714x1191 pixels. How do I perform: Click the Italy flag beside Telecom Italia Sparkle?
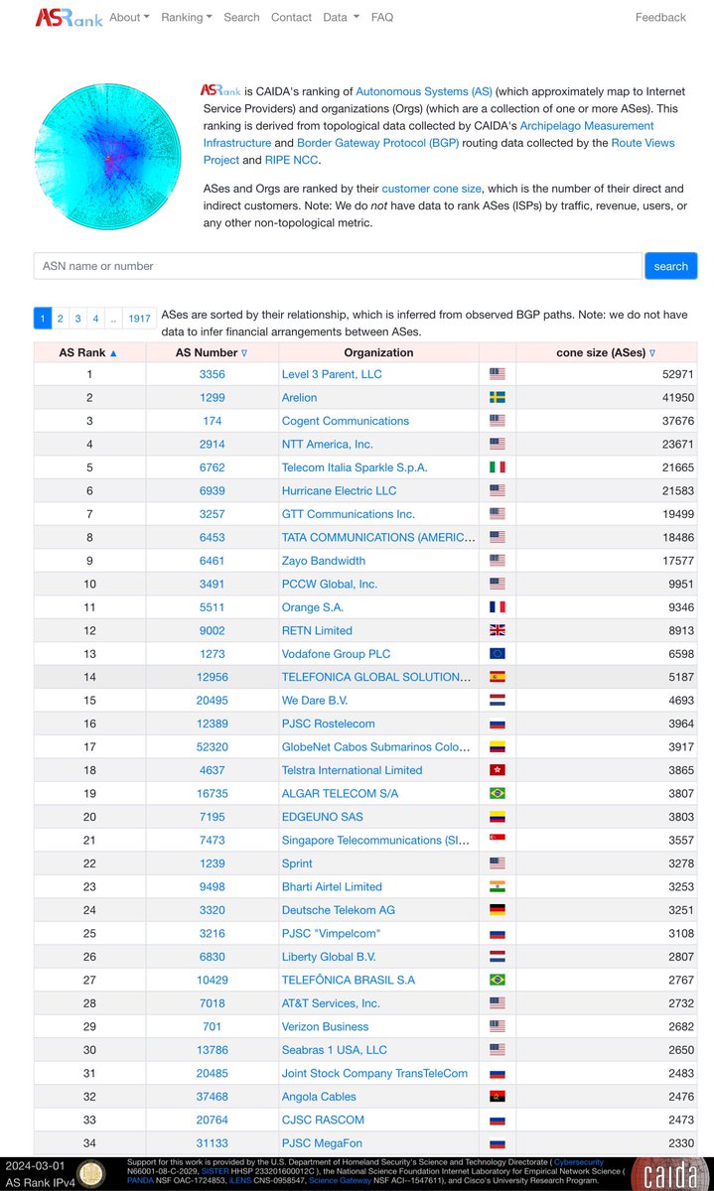pyautogui.click(x=498, y=467)
